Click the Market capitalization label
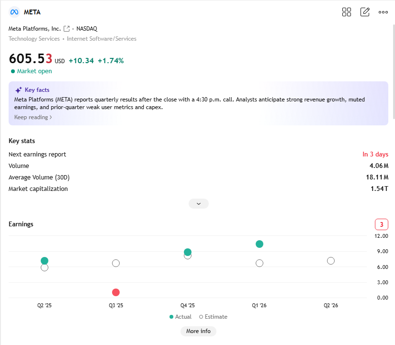 tap(38, 189)
